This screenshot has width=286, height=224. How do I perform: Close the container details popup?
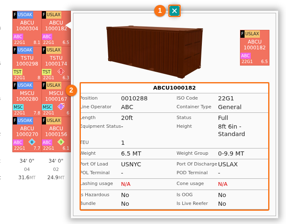click(175, 11)
